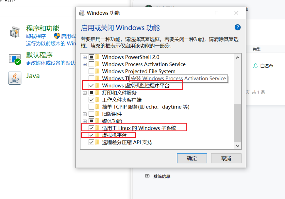Click the shield icon beside 启用或关闭
The width and height of the screenshot is (285, 199).
click(57, 36)
